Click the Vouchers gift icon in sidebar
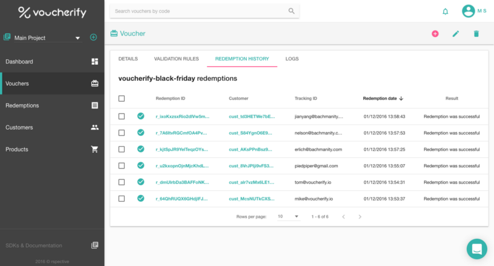Viewport: 494px width, 266px height. [x=94, y=83]
